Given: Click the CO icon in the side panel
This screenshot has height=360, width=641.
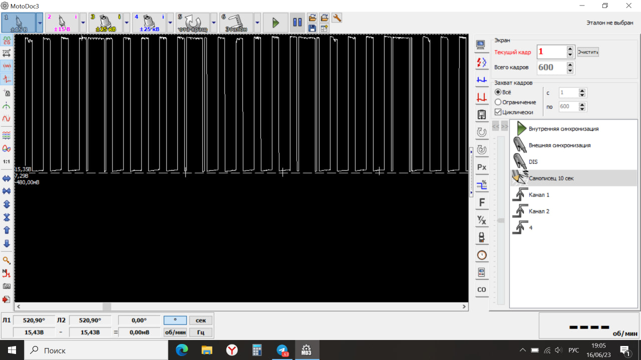Looking at the screenshot, I should pos(482,289).
